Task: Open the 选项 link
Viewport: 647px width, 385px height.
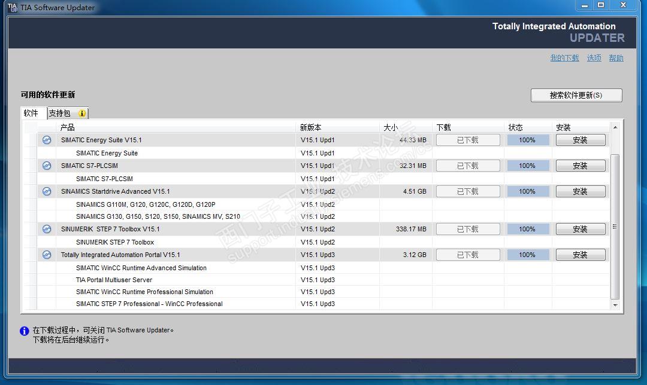Action: 594,58
